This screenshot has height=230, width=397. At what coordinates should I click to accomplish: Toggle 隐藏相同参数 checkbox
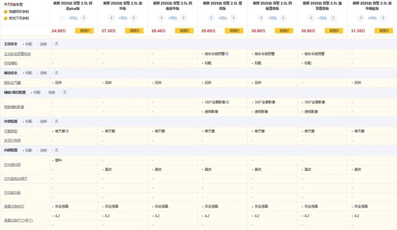[6, 11]
